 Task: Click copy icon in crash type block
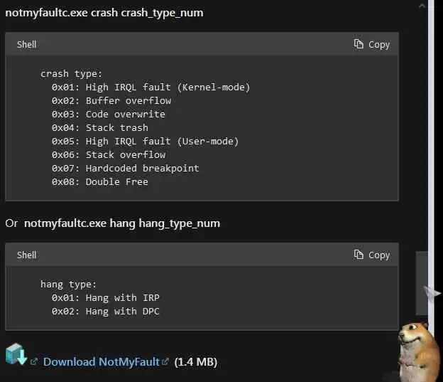point(359,44)
